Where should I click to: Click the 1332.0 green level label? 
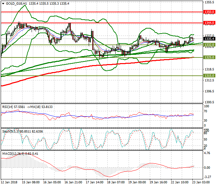[209, 45]
